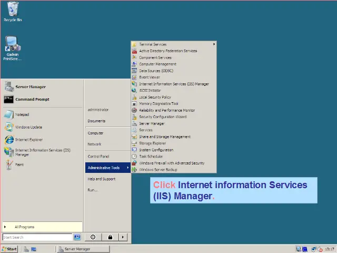
Task: Click Show Desktop quick launch icon
Action: click(x=34, y=249)
